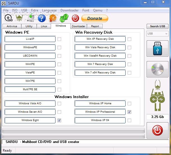Open the ISO menu
The width and height of the screenshot is (171, 155).
coord(15,10)
